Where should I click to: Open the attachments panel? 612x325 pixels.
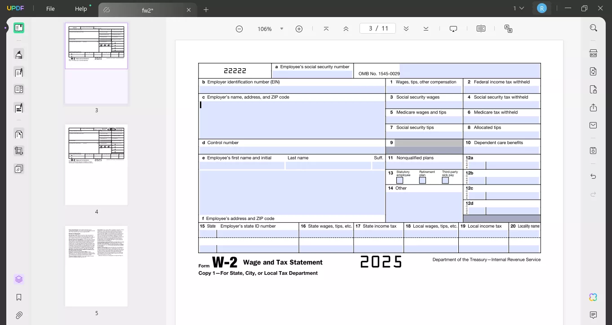(19, 315)
